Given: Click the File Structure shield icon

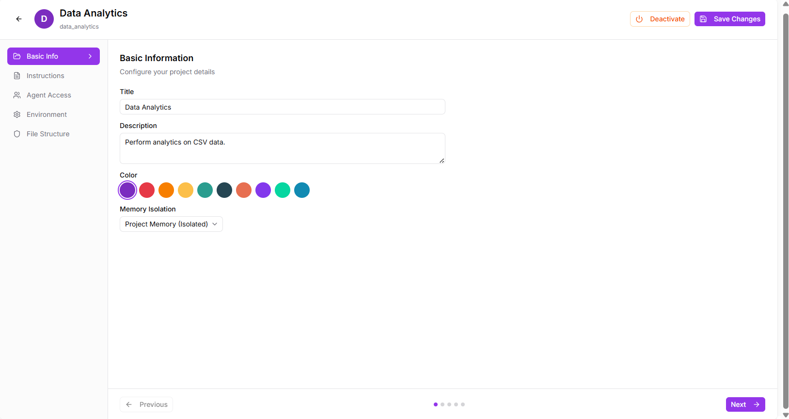Looking at the screenshot, I should tap(17, 134).
